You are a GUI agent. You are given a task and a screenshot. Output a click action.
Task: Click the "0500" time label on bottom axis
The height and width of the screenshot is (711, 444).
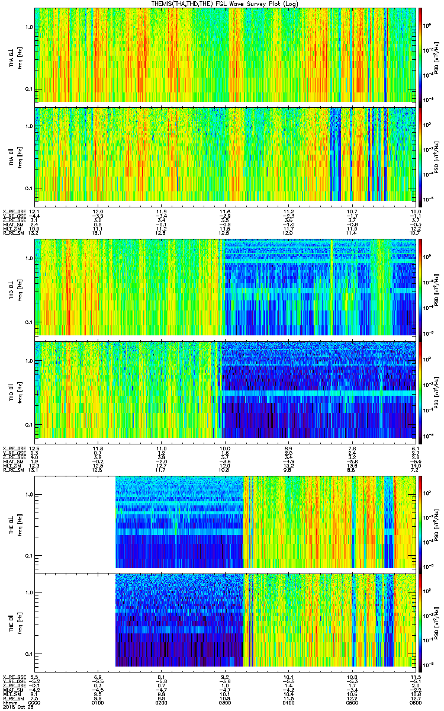[352, 702]
